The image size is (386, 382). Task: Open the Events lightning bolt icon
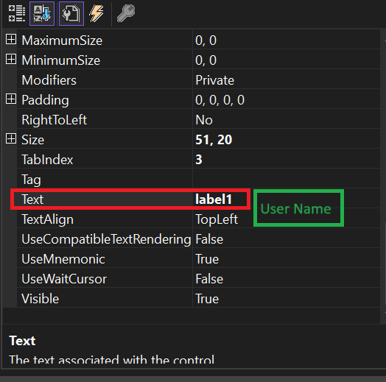click(96, 13)
